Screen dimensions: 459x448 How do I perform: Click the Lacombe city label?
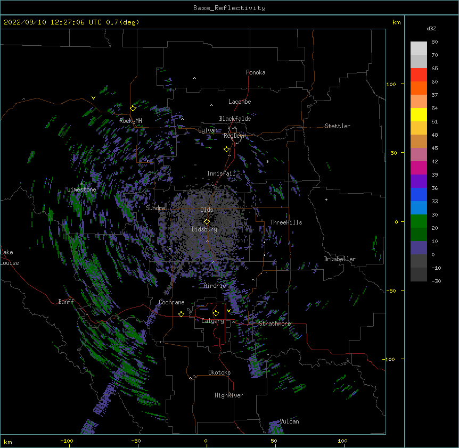[240, 102]
